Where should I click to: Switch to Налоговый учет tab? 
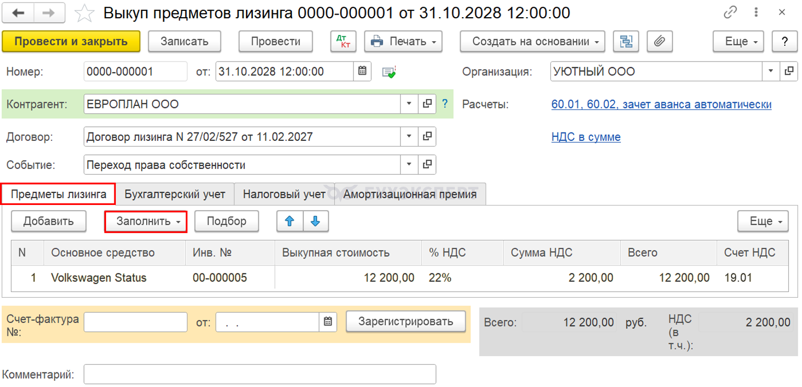click(x=285, y=195)
